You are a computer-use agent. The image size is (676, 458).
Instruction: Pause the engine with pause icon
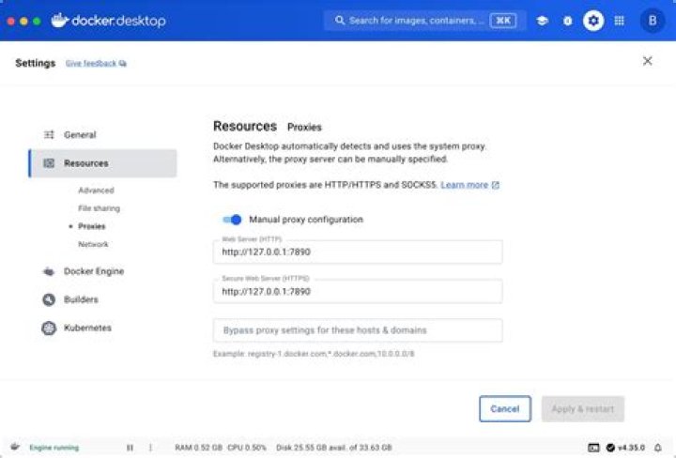coord(130,448)
